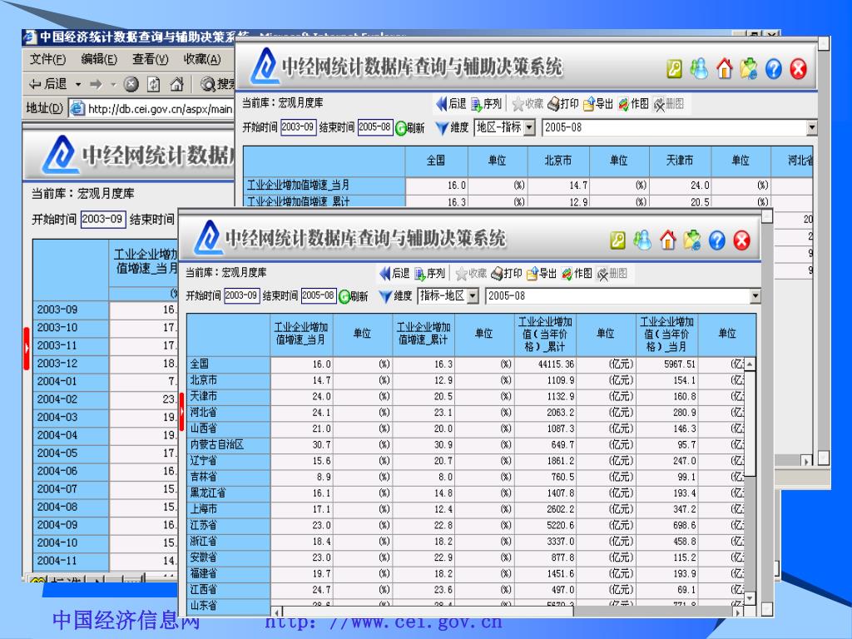Click the Home icon in the Internet Explorer toolbar
The height and width of the screenshot is (639, 852).
point(176,84)
